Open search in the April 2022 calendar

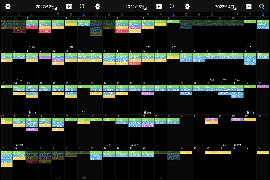(x=262, y=7)
